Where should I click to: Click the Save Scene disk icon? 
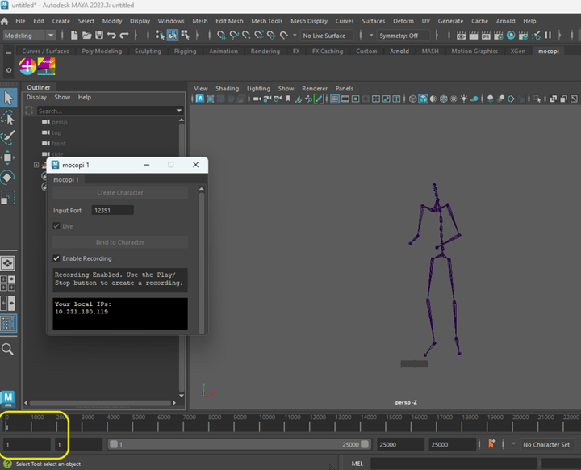click(x=99, y=36)
